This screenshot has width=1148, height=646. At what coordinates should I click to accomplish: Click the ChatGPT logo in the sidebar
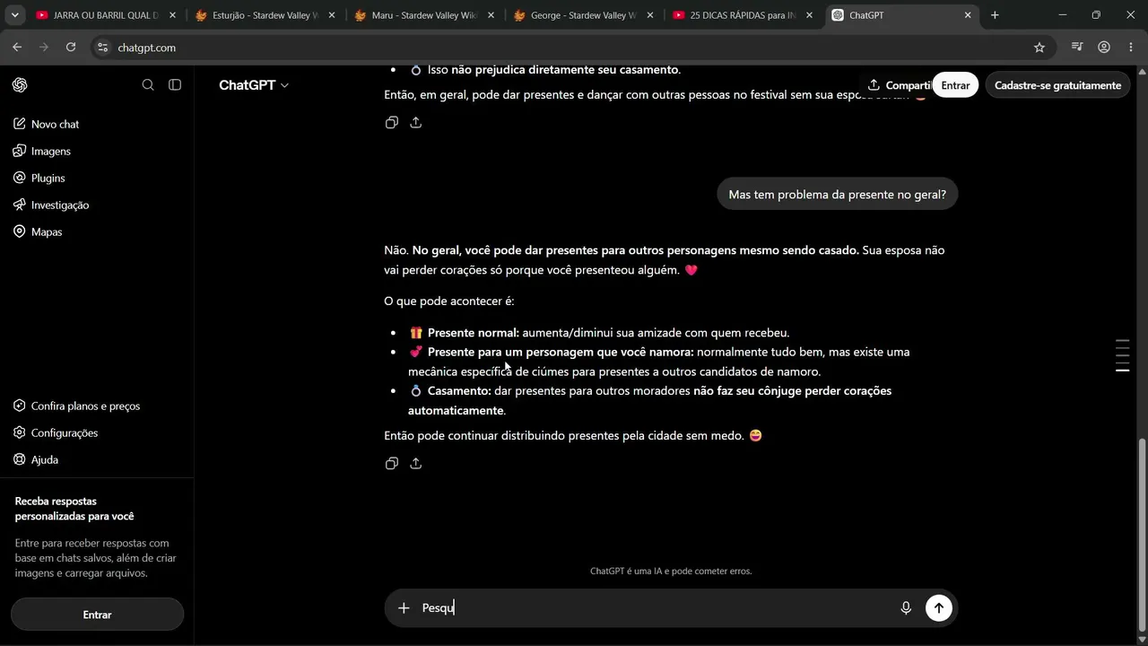pos(21,85)
